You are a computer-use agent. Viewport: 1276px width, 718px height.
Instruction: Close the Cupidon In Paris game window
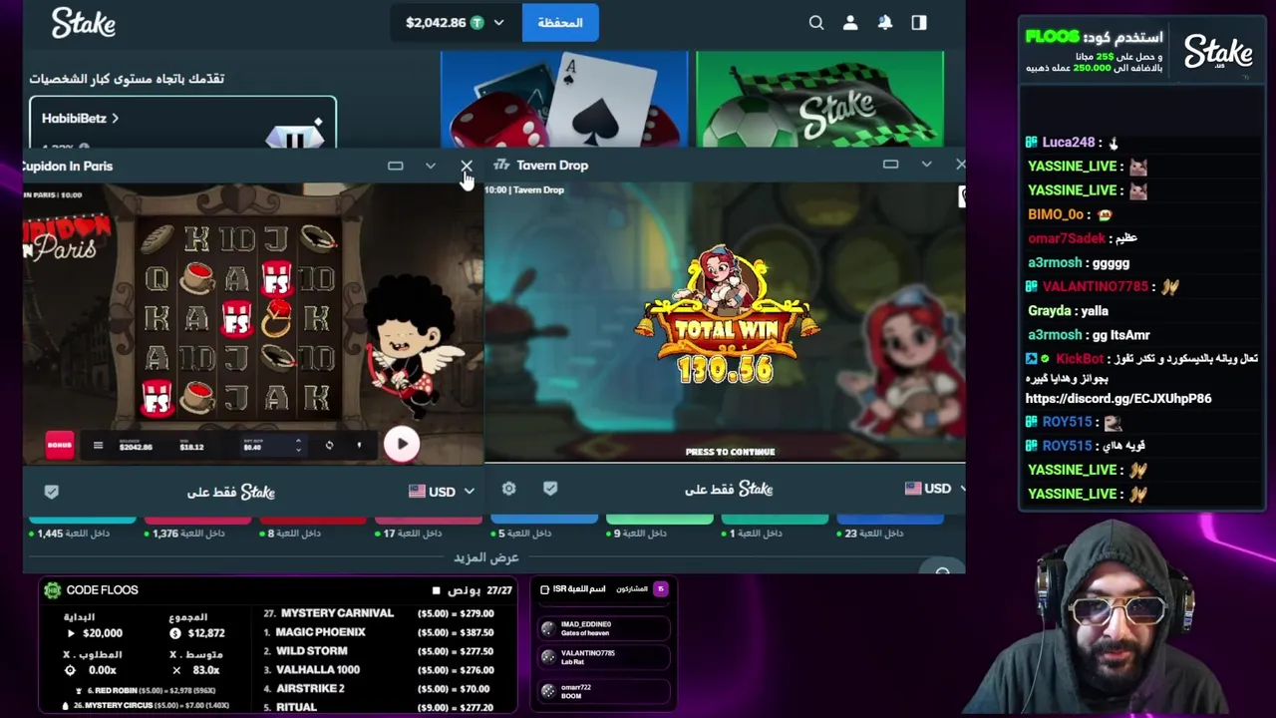[x=467, y=166]
